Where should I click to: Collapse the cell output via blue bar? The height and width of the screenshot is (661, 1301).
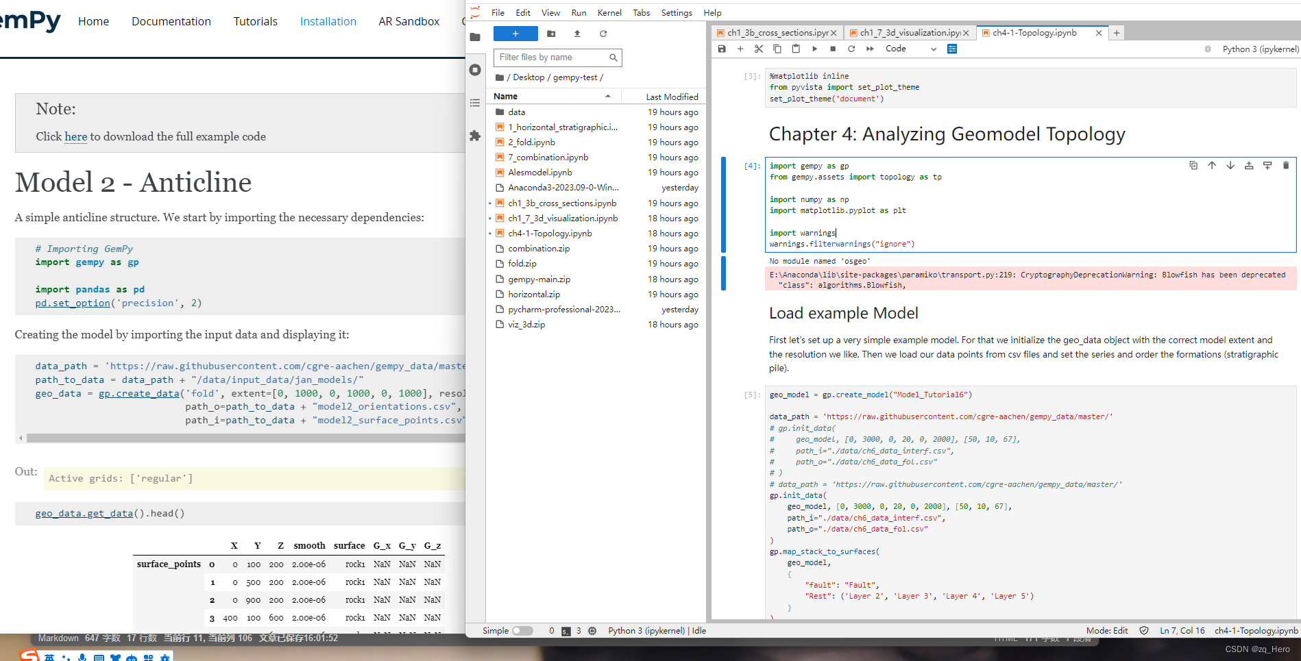tap(724, 273)
